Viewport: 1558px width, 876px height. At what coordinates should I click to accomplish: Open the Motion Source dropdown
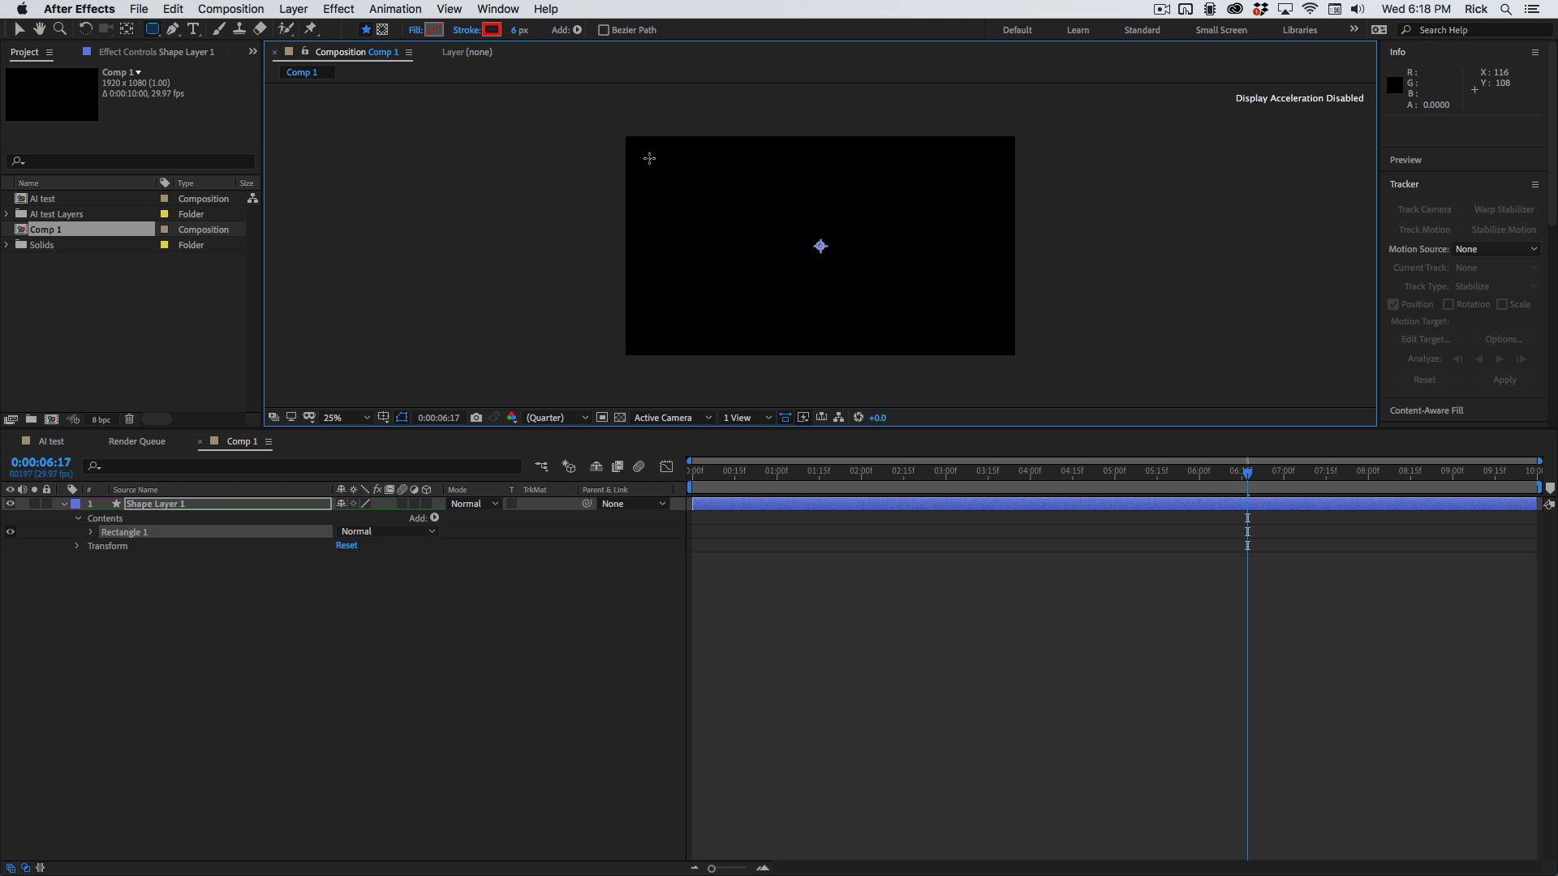coord(1494,248)
